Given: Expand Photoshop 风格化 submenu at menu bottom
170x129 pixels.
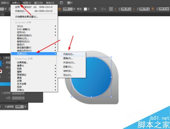Looking at the screenshot, I should 34,90.
